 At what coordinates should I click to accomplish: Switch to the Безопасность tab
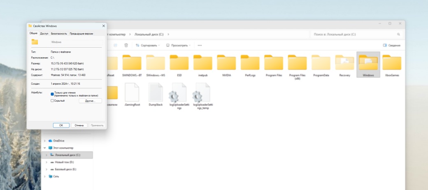point(59,34)
